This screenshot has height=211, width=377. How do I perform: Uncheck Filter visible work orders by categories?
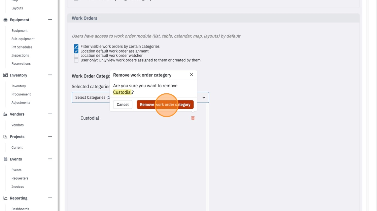[x=76, y=46]
